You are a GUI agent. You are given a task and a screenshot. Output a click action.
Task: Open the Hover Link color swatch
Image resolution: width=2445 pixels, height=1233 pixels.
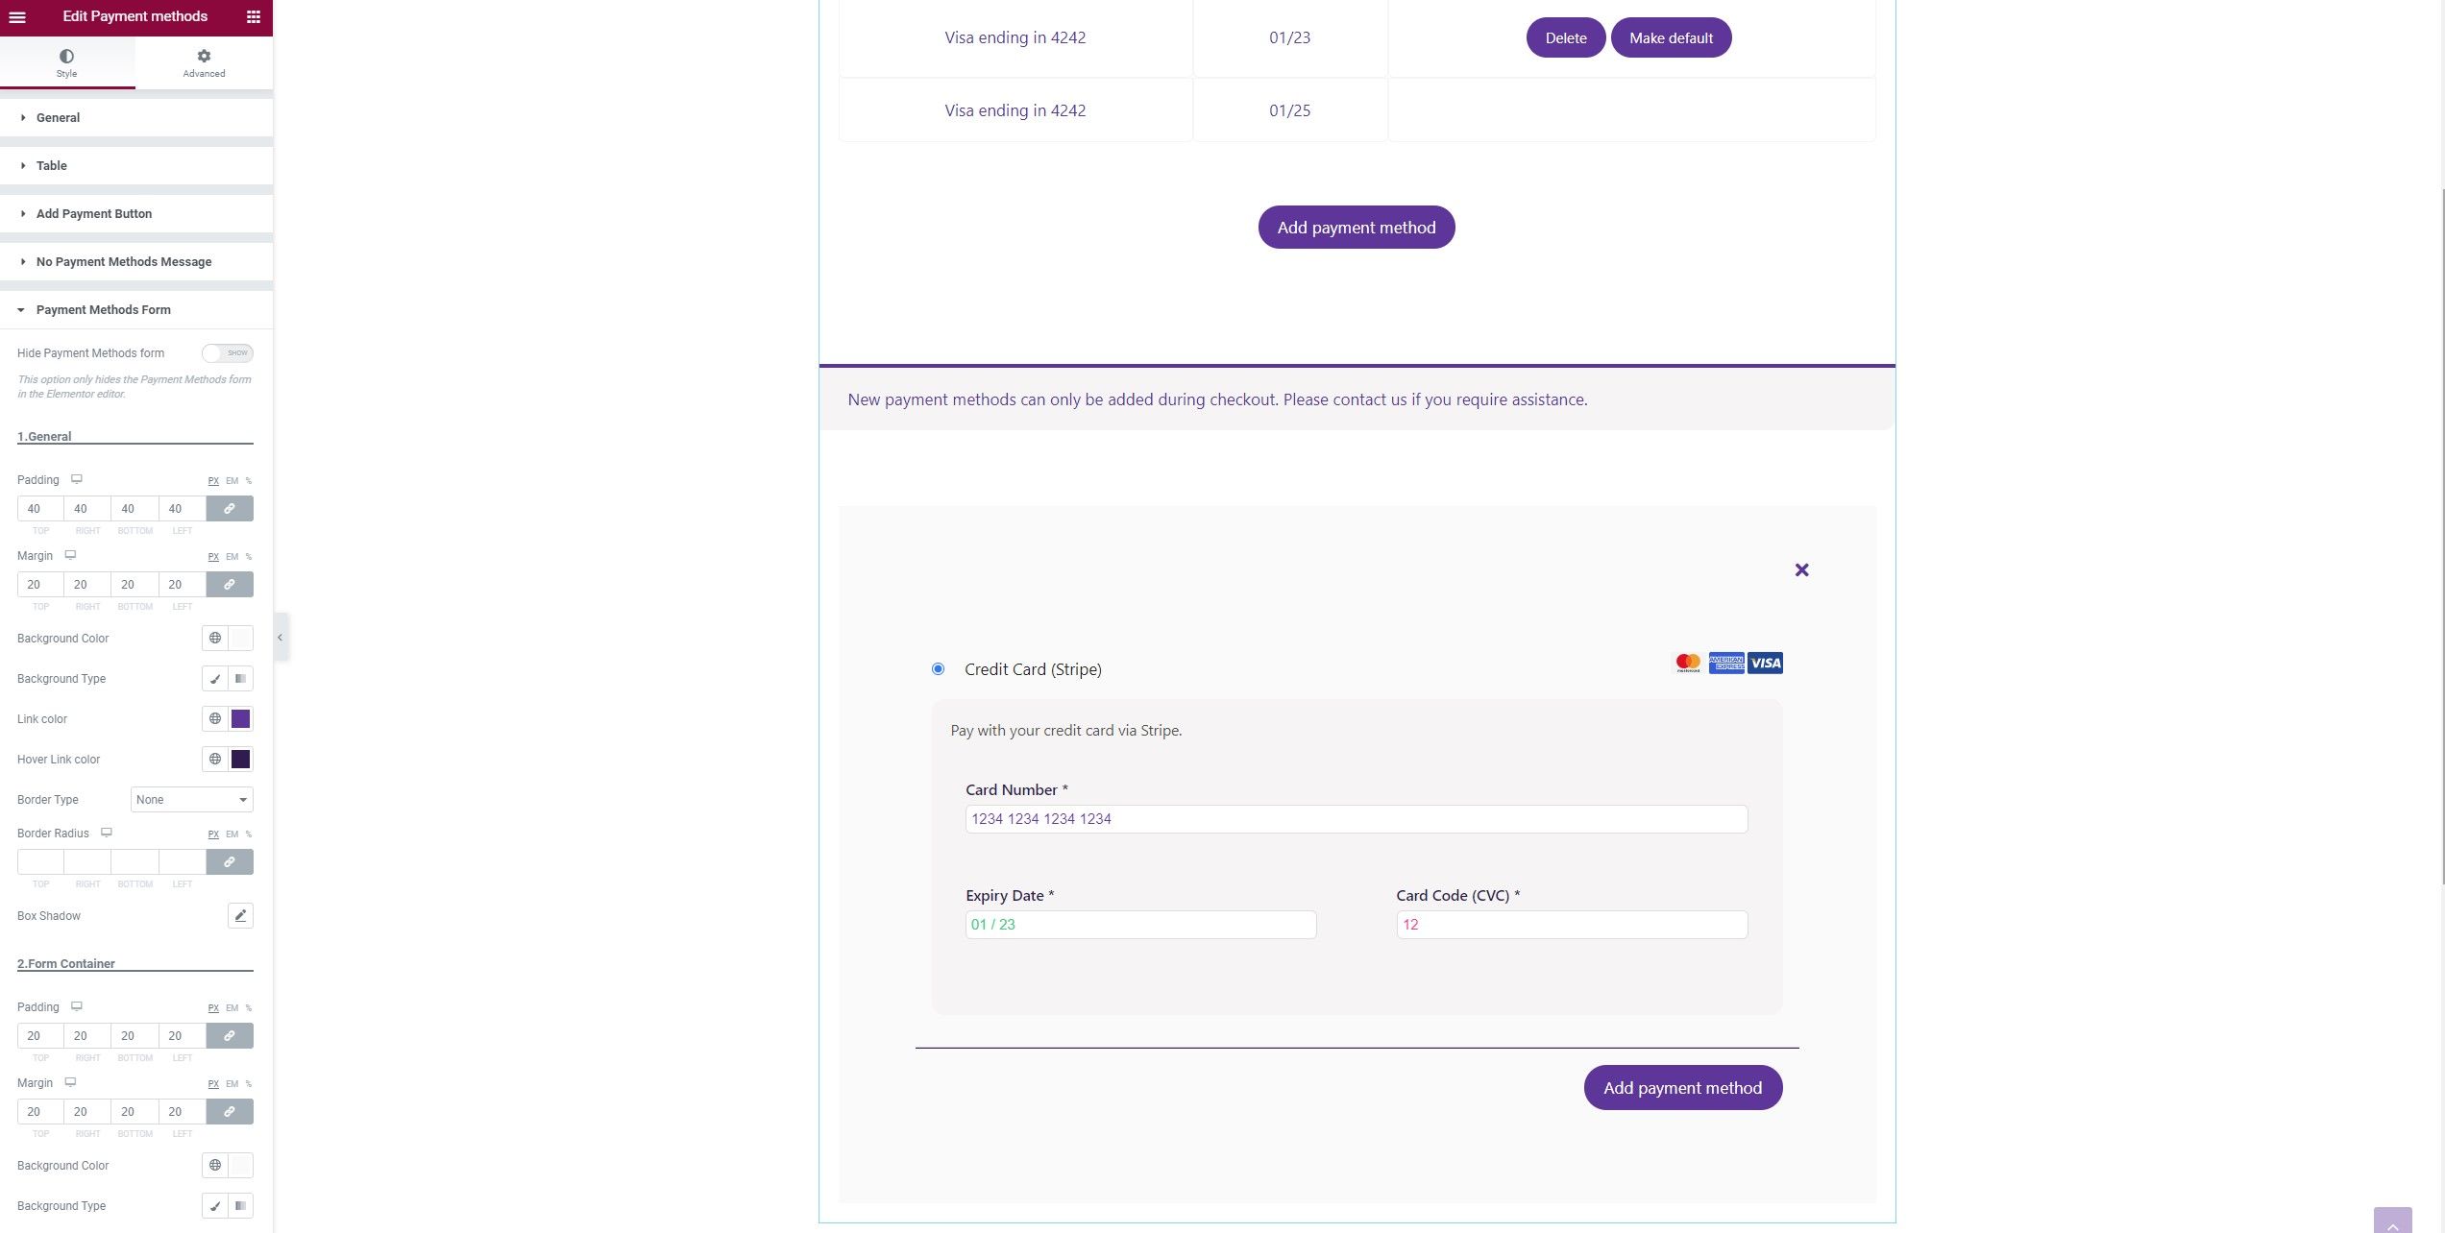coord(241,759)
